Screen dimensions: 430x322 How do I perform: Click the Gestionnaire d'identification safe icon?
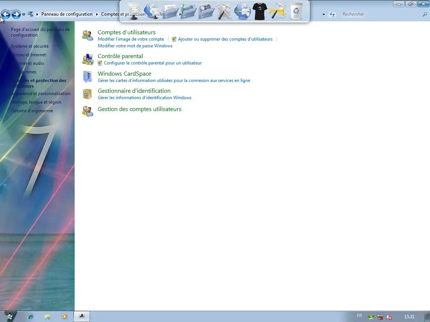[x=87, y=94]
